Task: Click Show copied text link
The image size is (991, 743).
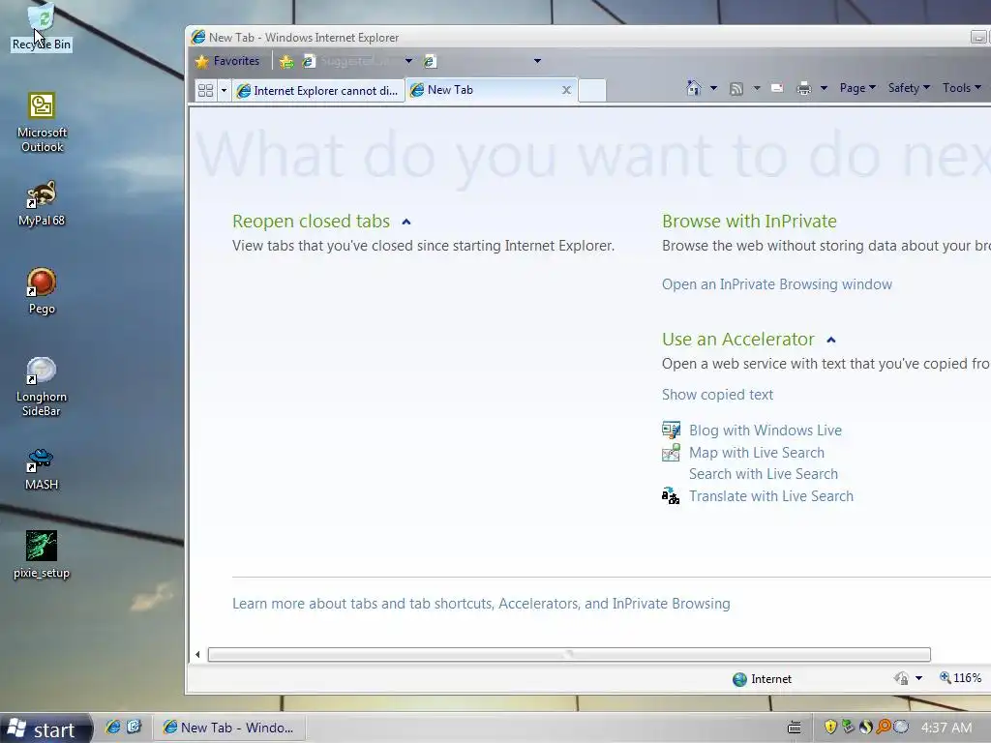Action: click(717, 395)
